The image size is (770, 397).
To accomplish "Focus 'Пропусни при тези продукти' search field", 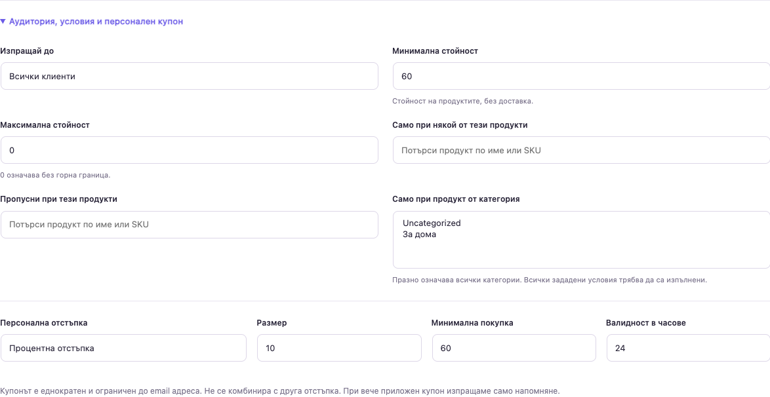I will (189, 225).
